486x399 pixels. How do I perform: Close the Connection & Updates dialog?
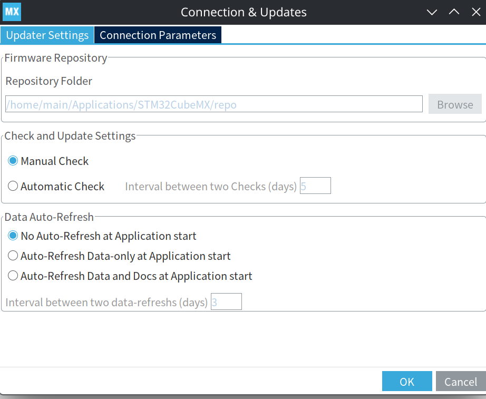click(475, 12)
